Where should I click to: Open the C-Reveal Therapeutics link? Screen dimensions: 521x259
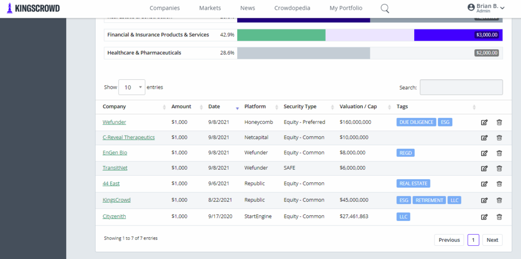129,137
